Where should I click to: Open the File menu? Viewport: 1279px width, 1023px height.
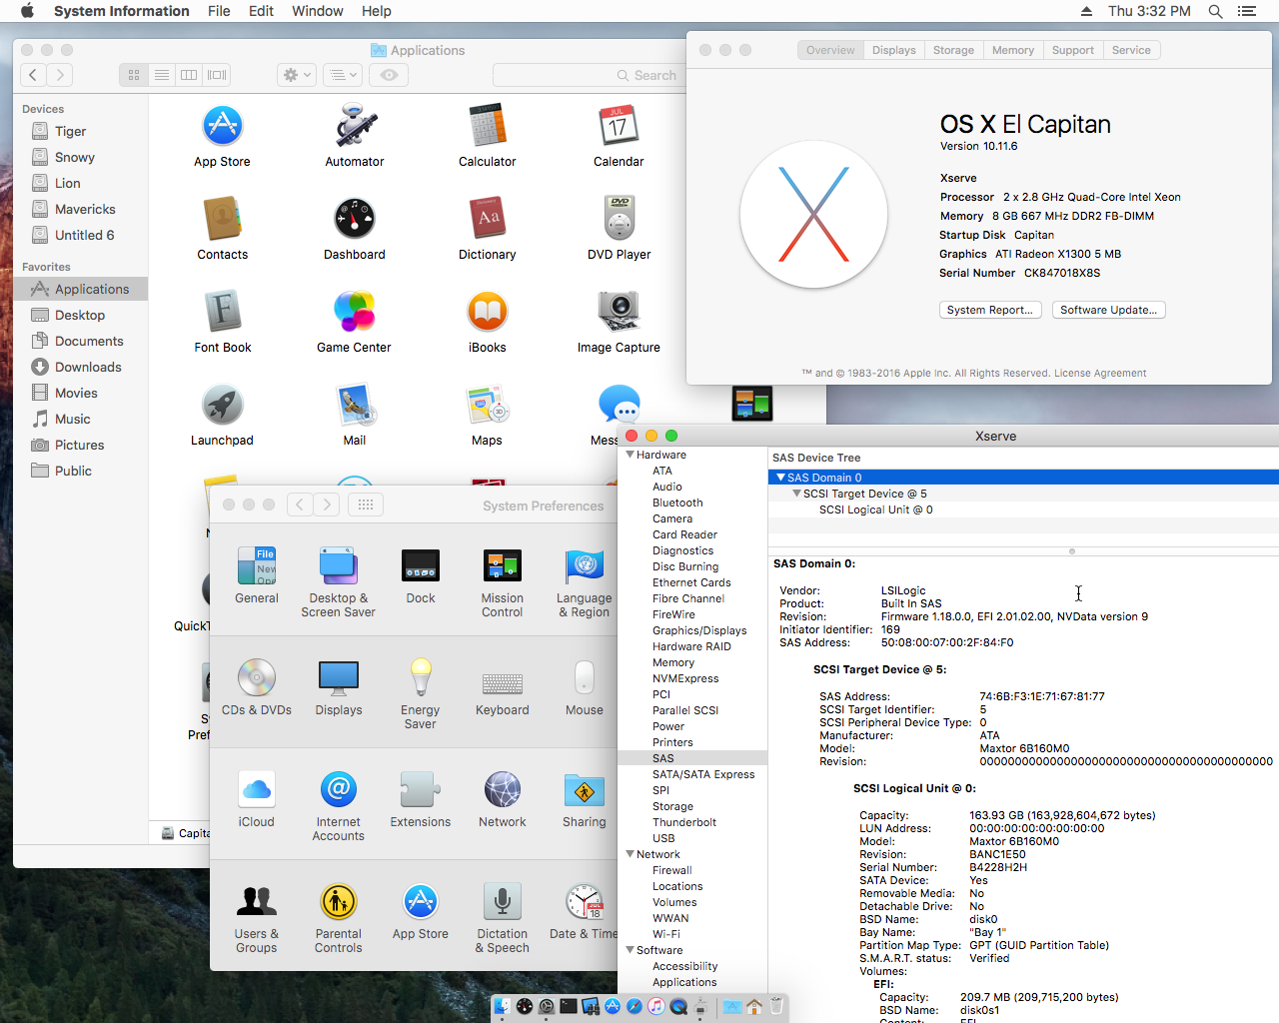(x=219, y=11)
